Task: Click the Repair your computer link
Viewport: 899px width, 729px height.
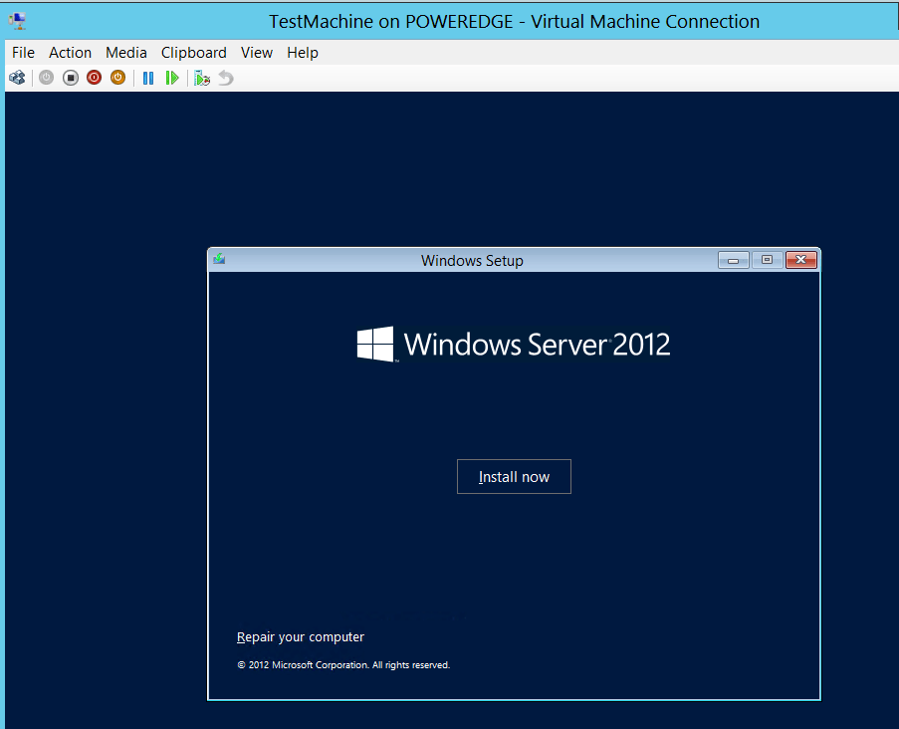Action: [x=301, y=637]
